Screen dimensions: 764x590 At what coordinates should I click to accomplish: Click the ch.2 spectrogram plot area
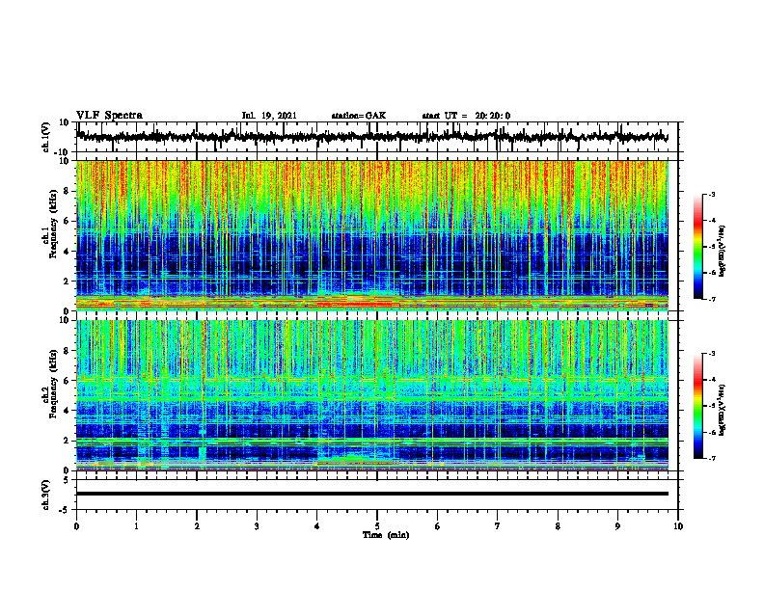(372, 395)
